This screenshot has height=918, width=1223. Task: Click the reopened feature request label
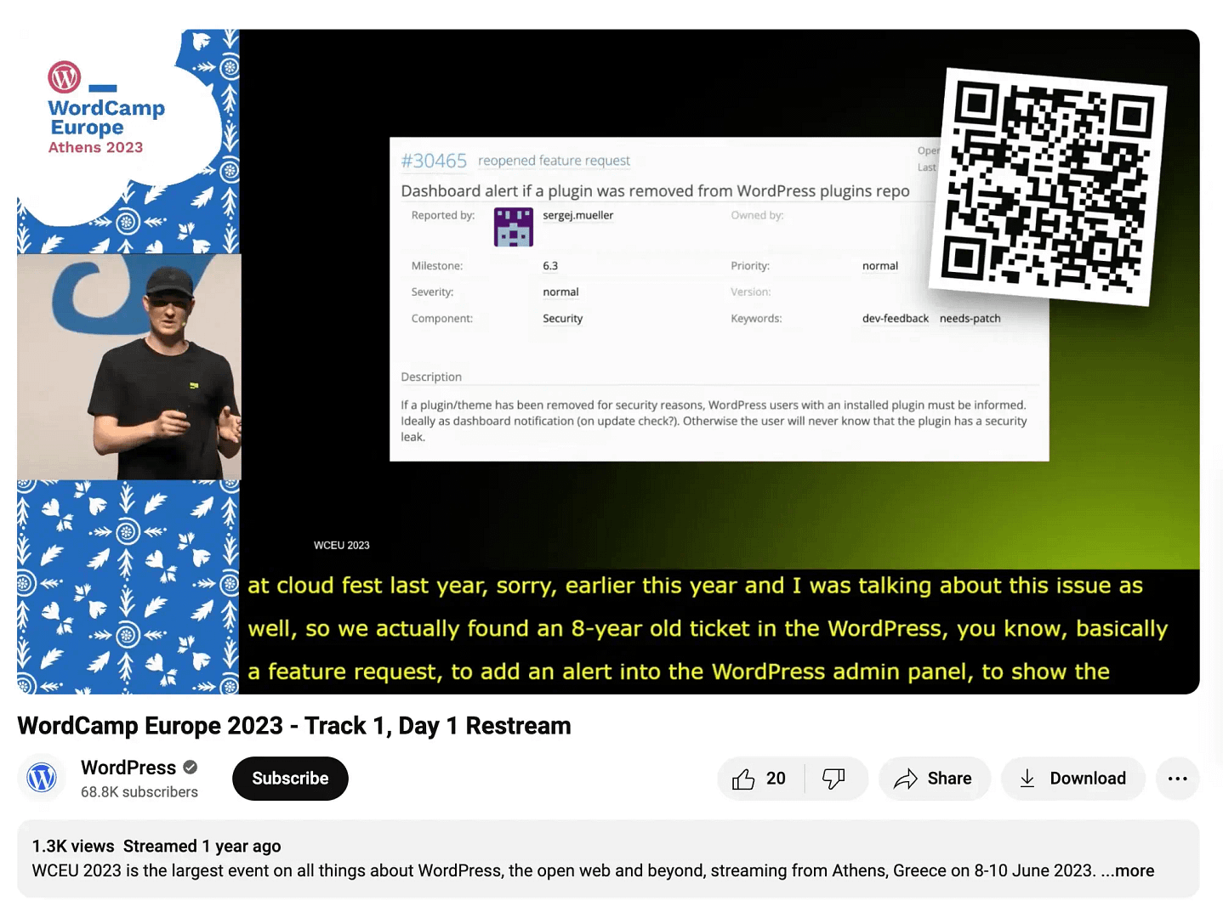point(555,161)
